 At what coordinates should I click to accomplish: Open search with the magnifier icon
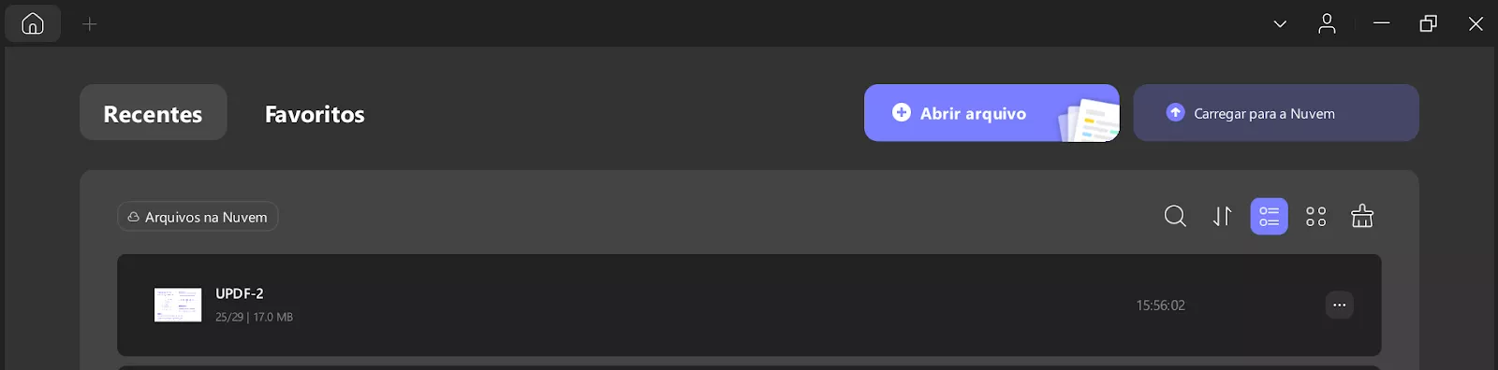point(1175,217)
